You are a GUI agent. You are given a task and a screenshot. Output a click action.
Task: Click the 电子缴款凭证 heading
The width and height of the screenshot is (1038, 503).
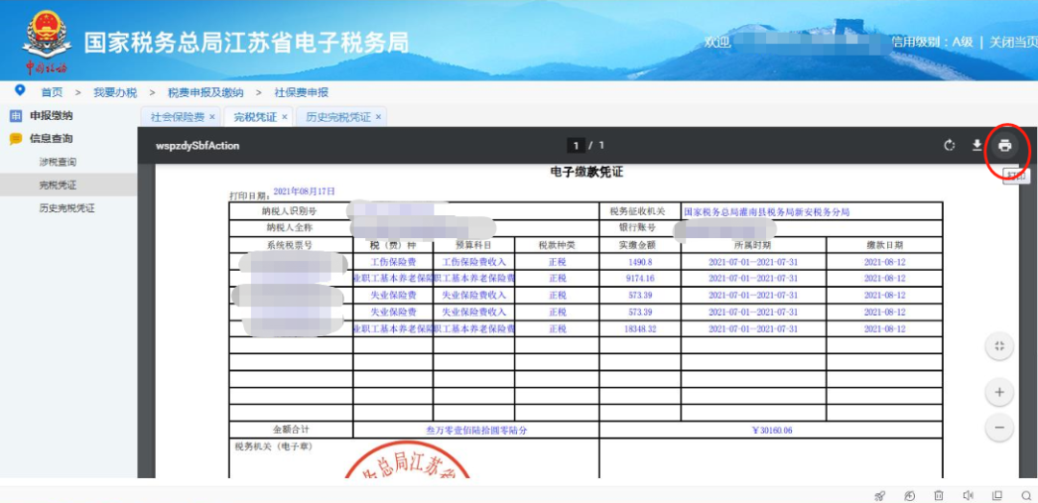point(586,173)
